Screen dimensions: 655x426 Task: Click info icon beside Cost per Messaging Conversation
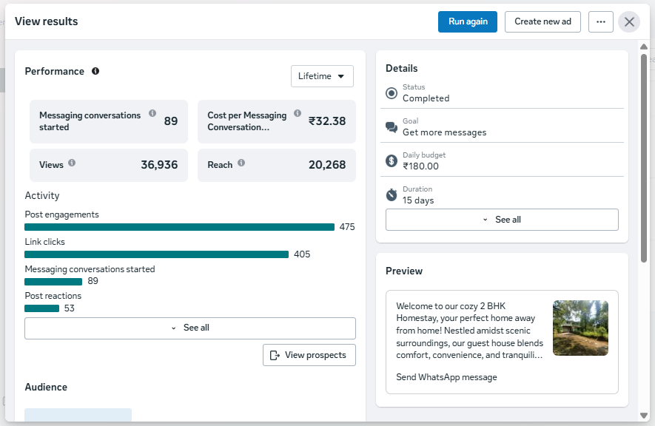pos(298,113)
